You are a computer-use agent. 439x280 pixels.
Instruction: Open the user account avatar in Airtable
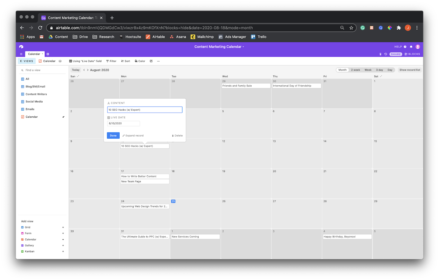tap(418, 47)
